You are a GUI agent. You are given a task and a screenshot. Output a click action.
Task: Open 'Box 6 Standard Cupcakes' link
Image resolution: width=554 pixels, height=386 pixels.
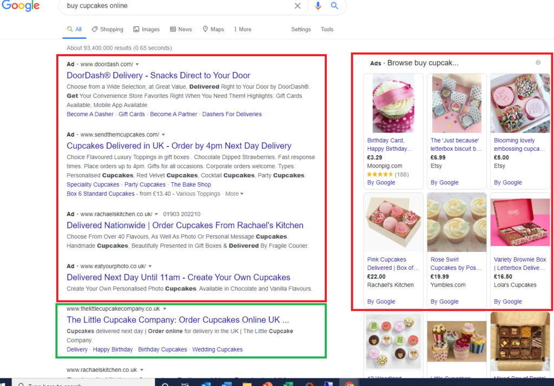(x=100, y=194)
